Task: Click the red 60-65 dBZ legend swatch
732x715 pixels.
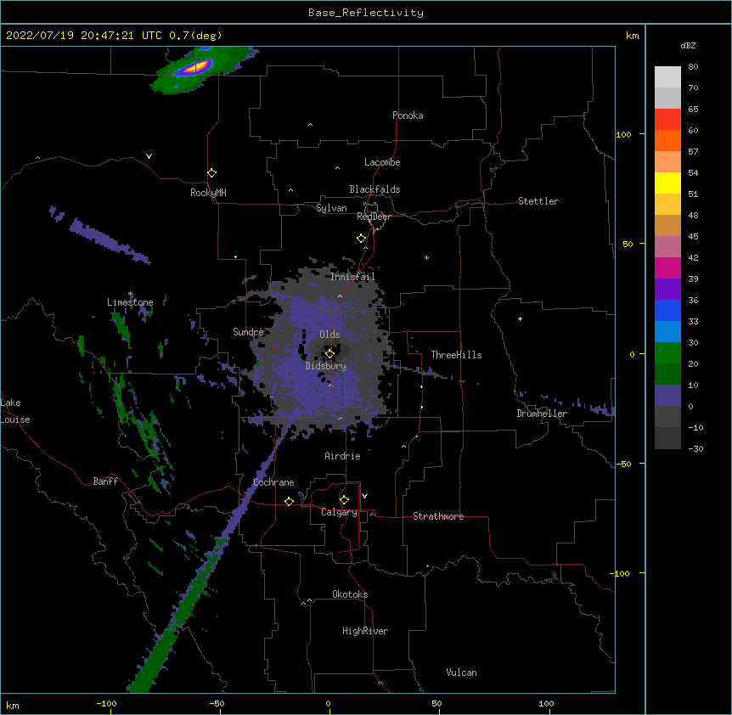Action: [667, 119]
